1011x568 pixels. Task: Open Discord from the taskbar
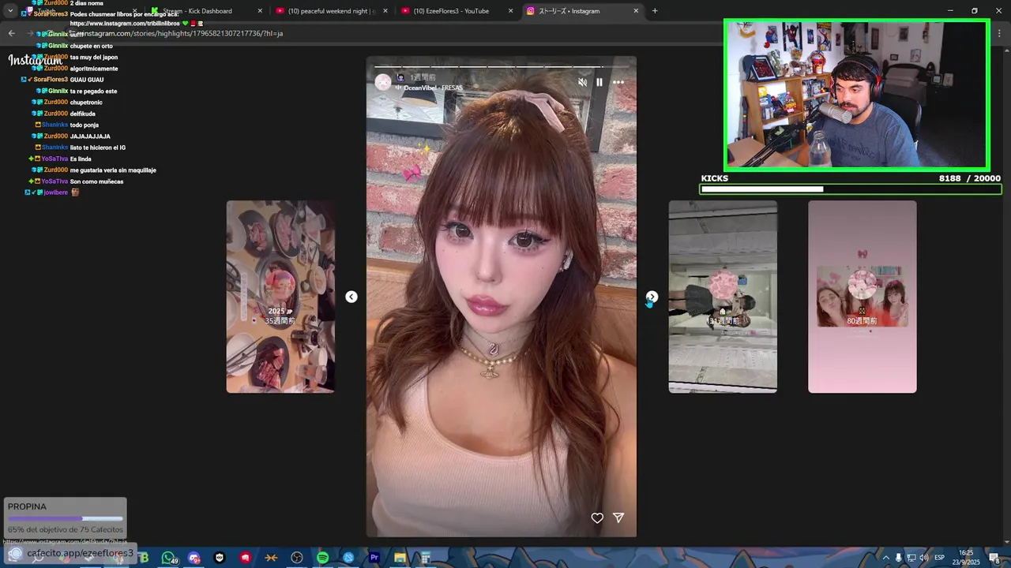tap(194, 558)
